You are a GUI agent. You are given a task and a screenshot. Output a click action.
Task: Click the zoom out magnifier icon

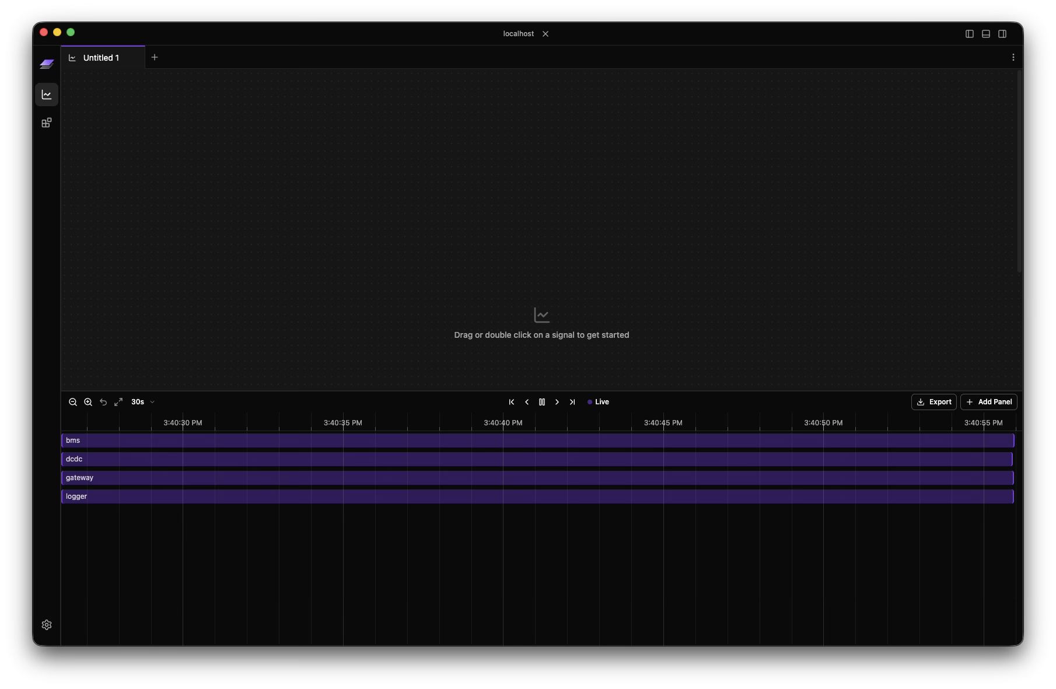pyautogui.click(x=73, y=402)
